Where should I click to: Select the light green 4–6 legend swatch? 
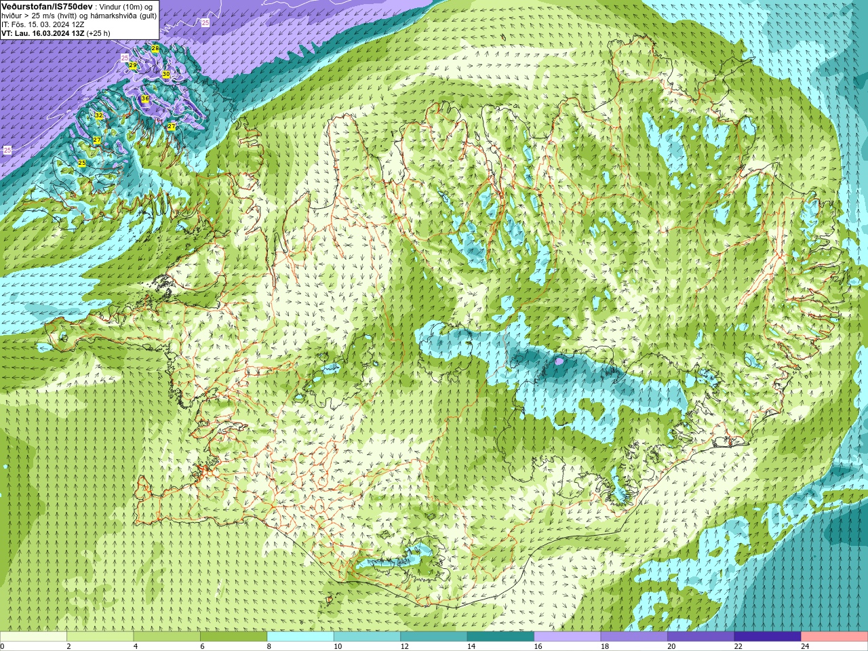pos(167,637)
